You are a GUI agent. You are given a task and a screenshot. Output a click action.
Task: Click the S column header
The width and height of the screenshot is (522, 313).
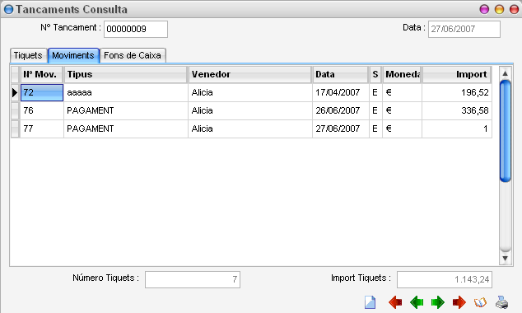tap(375, 74)
